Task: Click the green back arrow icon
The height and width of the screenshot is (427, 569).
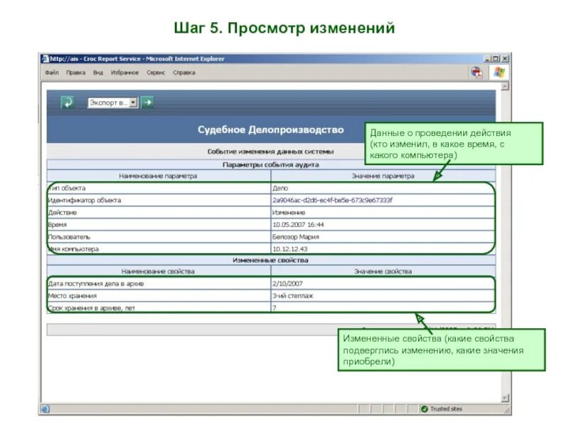Action: pos(68,102)
